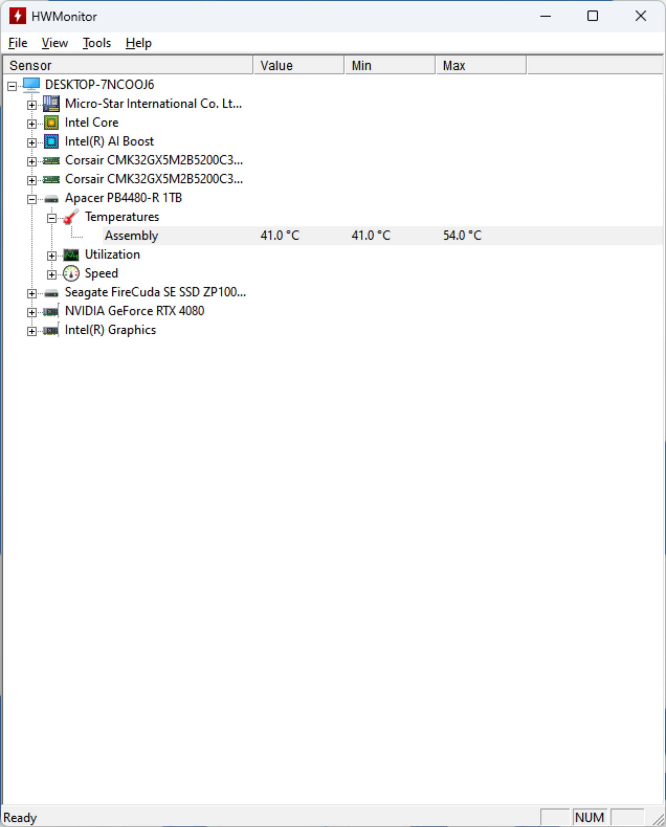The height and width of the screenshot is (827, 666).
Task: Click the HWMonitor lightning app icon
Action: 18,16
